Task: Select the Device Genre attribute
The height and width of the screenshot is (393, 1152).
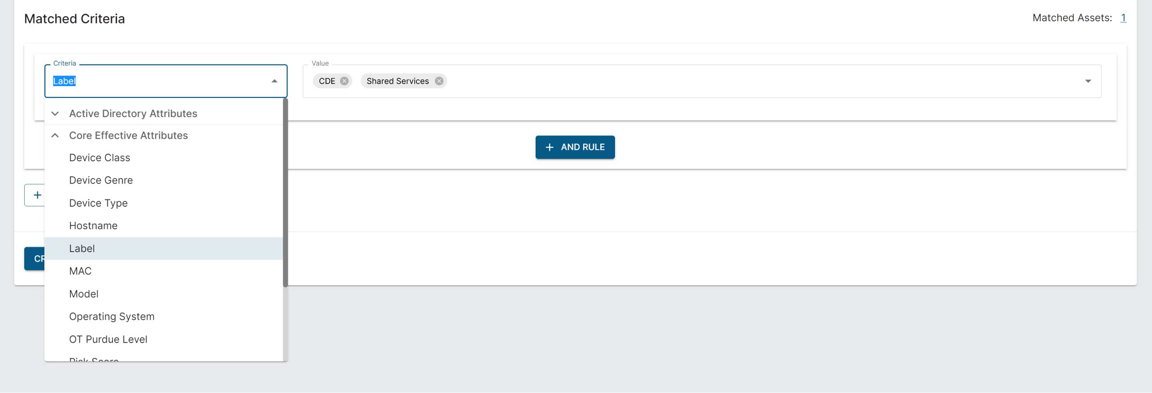Action: (101, 180)
